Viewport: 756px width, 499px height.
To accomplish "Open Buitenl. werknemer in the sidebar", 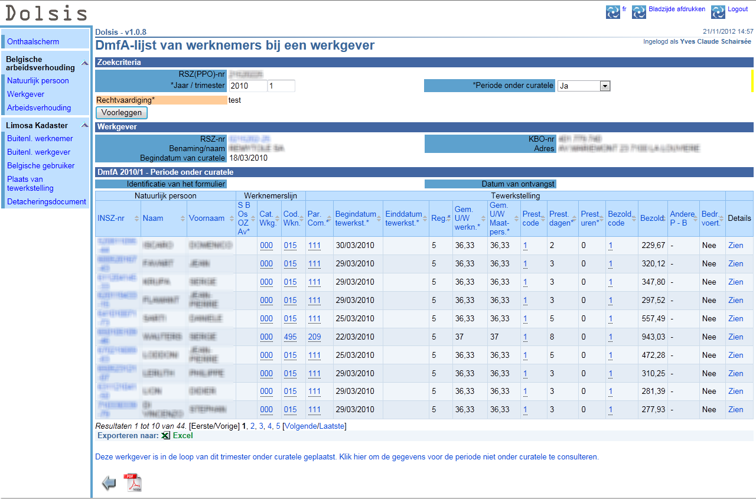I will click(x=40, y=139).
